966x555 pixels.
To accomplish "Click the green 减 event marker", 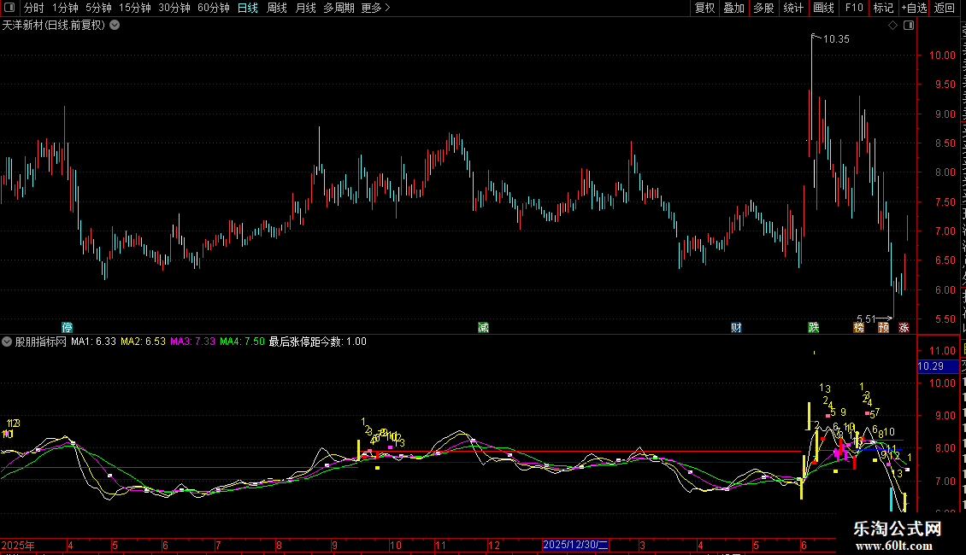I will tap(484, 327).
